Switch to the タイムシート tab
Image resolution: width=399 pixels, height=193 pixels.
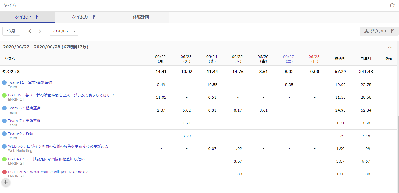(x=28, y=17)
